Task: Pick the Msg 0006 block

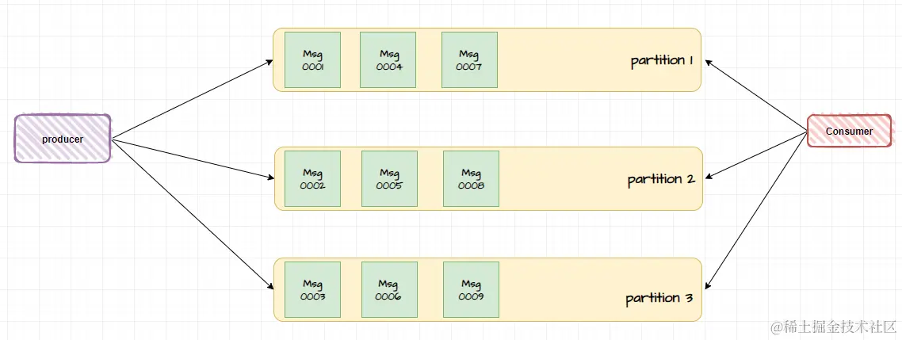Action: (x=389, y=290)
